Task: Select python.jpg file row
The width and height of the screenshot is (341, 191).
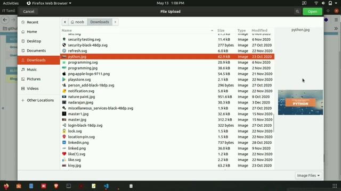Action: click(167, 57)
